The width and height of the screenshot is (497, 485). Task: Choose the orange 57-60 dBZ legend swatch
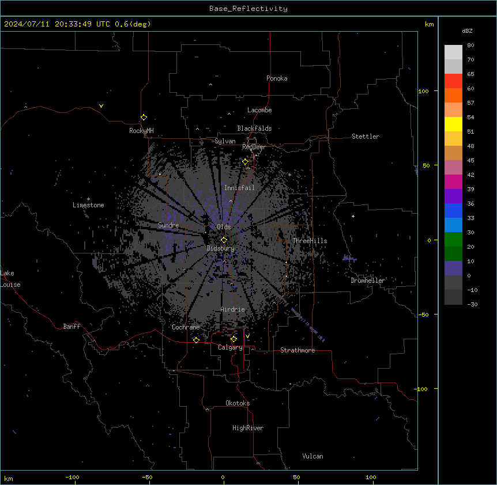click(453, 95)
